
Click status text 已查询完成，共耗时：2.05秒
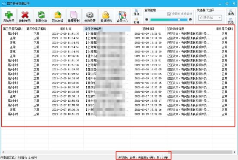click(x=19, y=158)
